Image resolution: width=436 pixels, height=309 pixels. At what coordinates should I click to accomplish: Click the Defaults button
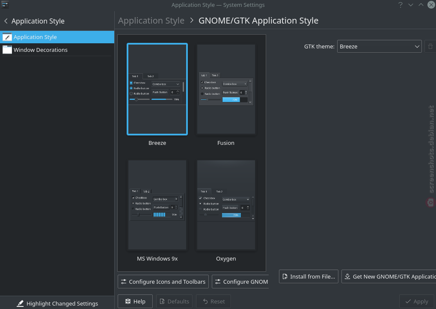click(174, 301)
